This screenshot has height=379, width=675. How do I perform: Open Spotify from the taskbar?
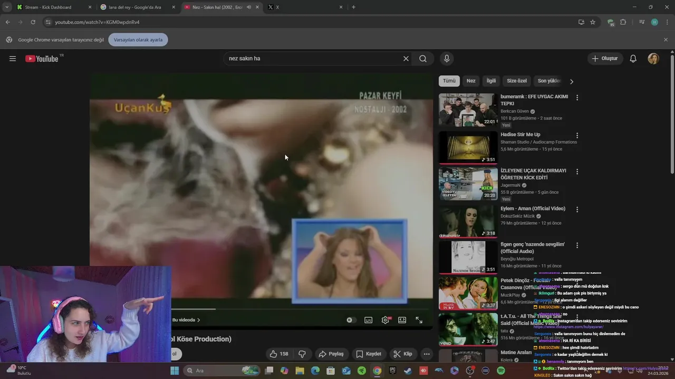coord(501,371)
